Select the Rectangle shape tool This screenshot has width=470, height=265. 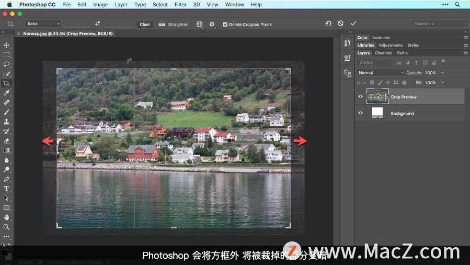6,208
